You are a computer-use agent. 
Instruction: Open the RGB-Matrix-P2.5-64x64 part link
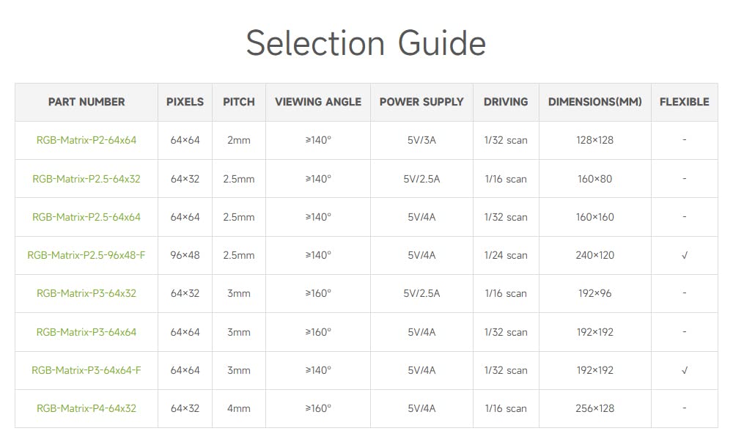click(86, 217)
